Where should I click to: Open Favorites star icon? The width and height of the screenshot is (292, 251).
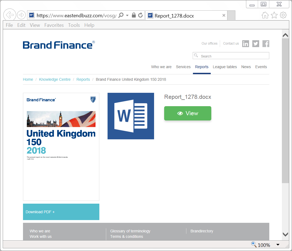click(x=274, y=15)
